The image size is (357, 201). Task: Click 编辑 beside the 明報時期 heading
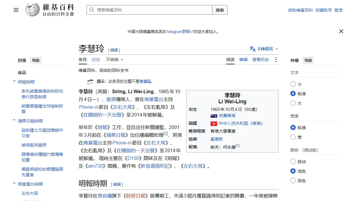117,184
